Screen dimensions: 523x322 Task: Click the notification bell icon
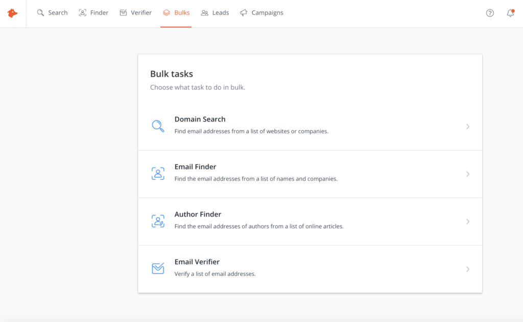coord(510,13)
